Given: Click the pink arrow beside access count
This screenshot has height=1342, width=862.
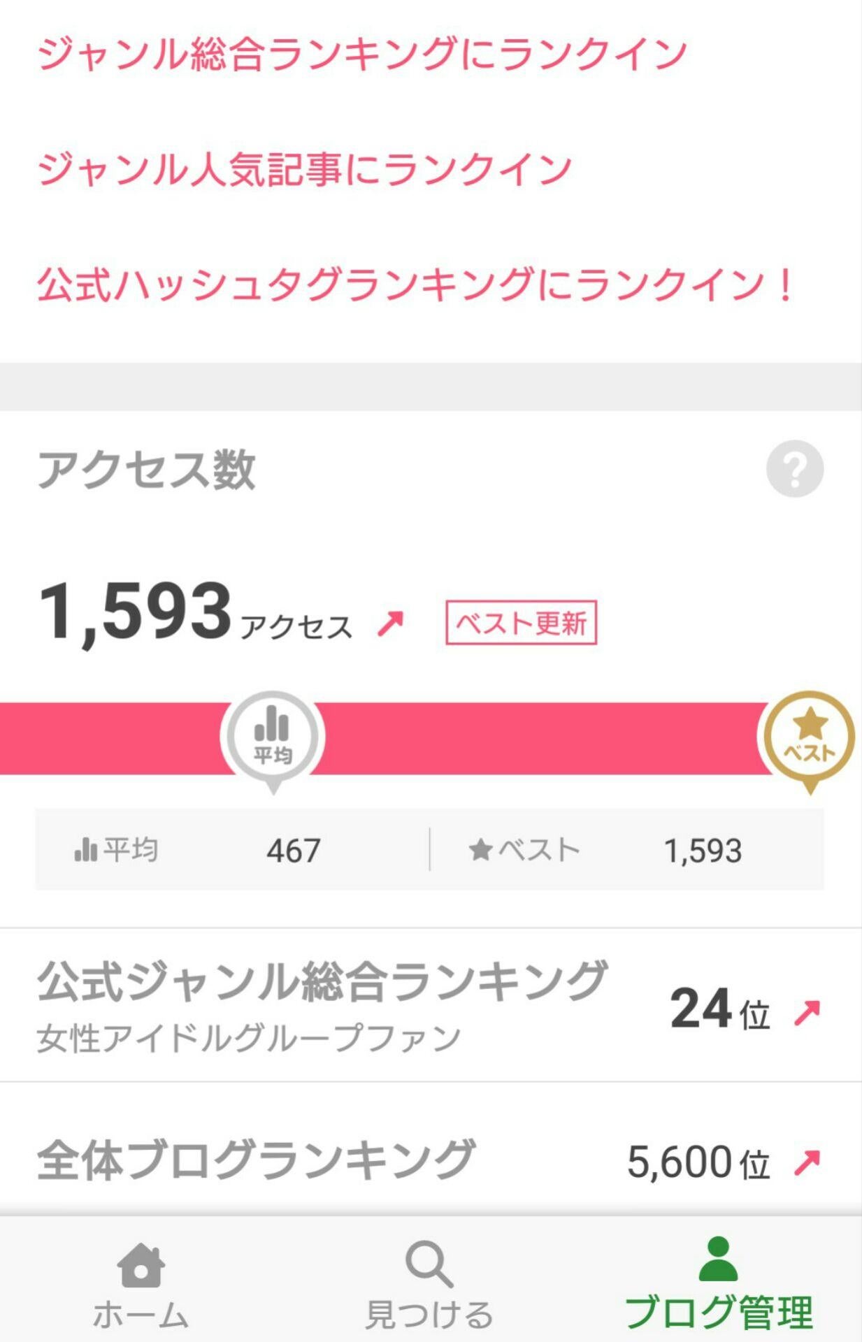Looking at the screenshot, I should (x=391, y=623).
